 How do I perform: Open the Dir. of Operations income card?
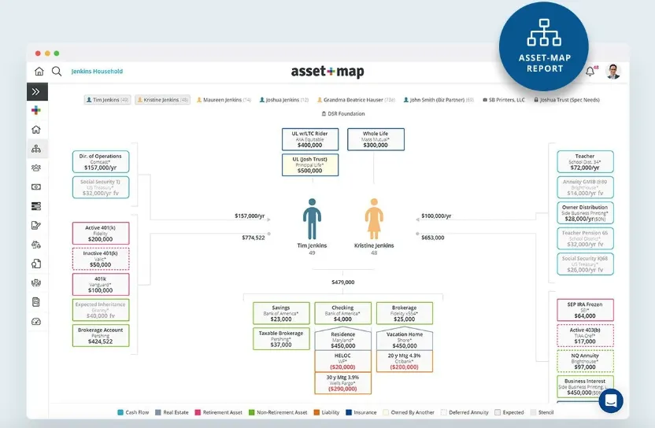coord(101,161)
